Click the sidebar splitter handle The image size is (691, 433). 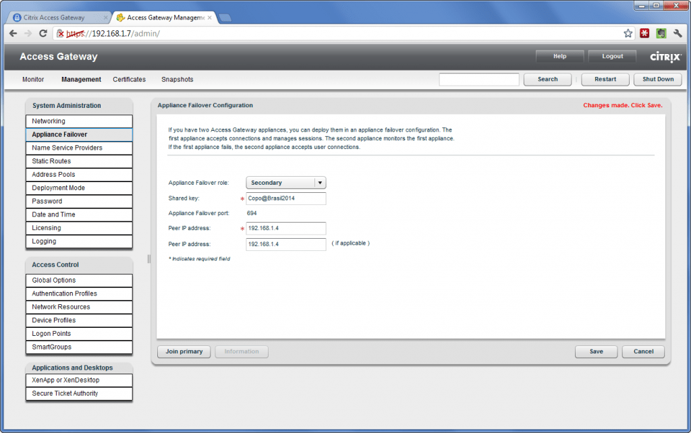[x=148, y=259]
